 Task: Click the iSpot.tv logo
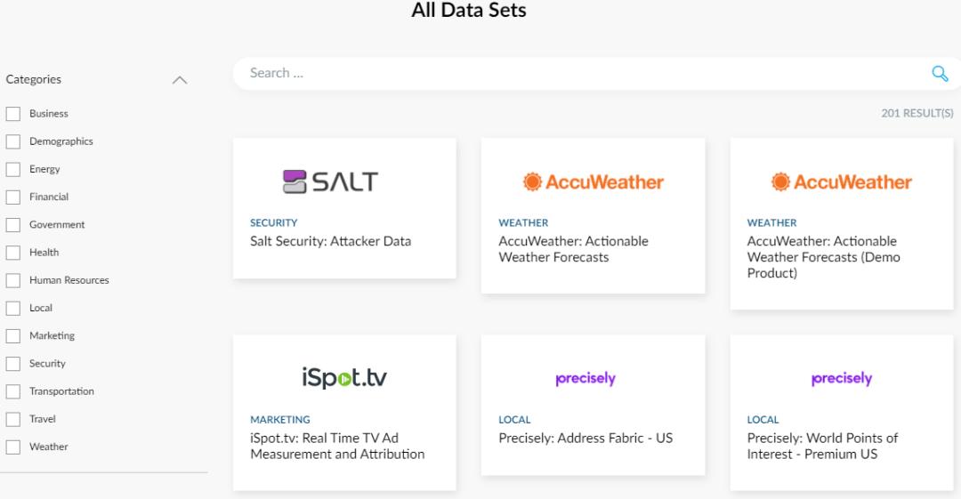tap(343, 379)
